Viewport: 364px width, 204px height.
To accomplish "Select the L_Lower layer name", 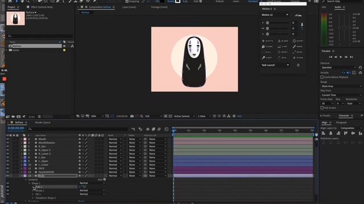I will tap(43, 165).
